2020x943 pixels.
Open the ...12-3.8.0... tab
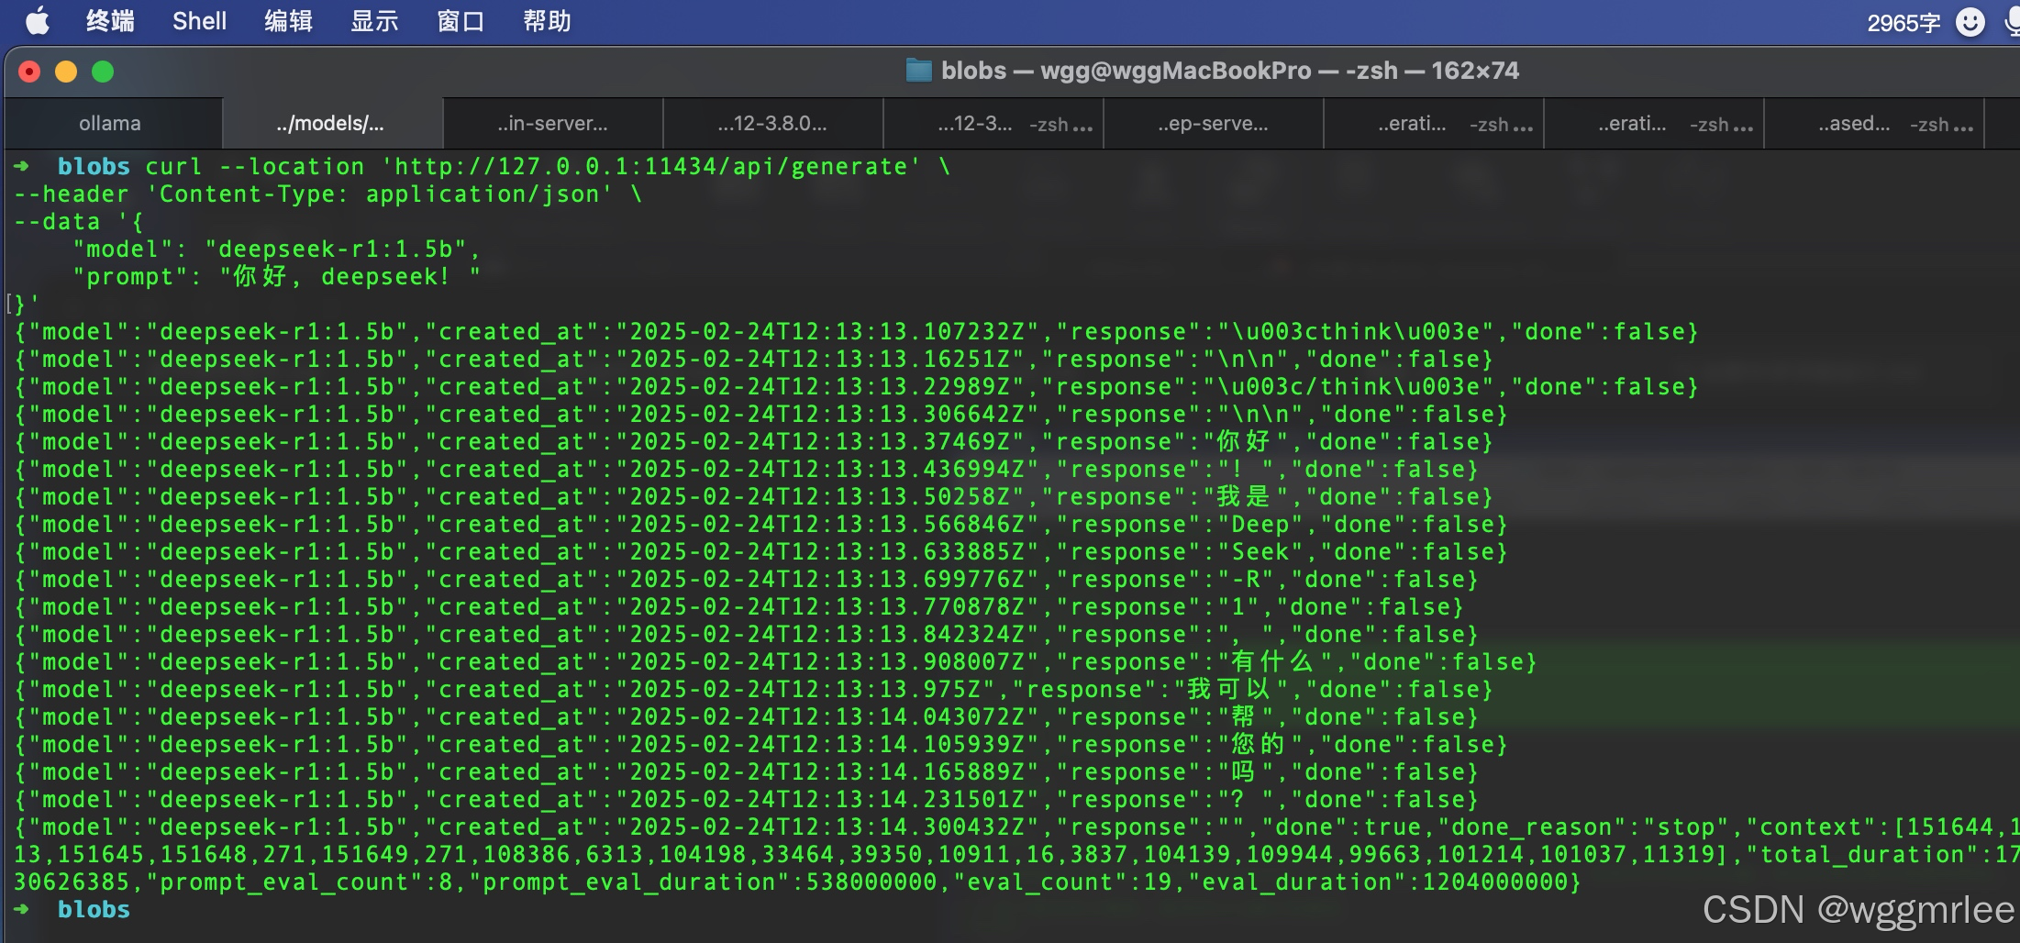pyautogui.click(x=773, y=124)
